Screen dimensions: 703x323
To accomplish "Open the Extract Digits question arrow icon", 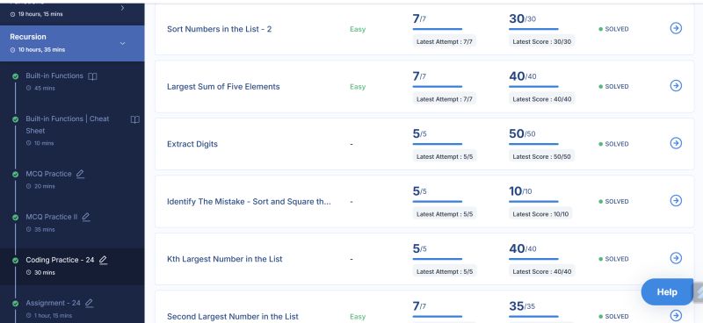I will pos(676,143).
